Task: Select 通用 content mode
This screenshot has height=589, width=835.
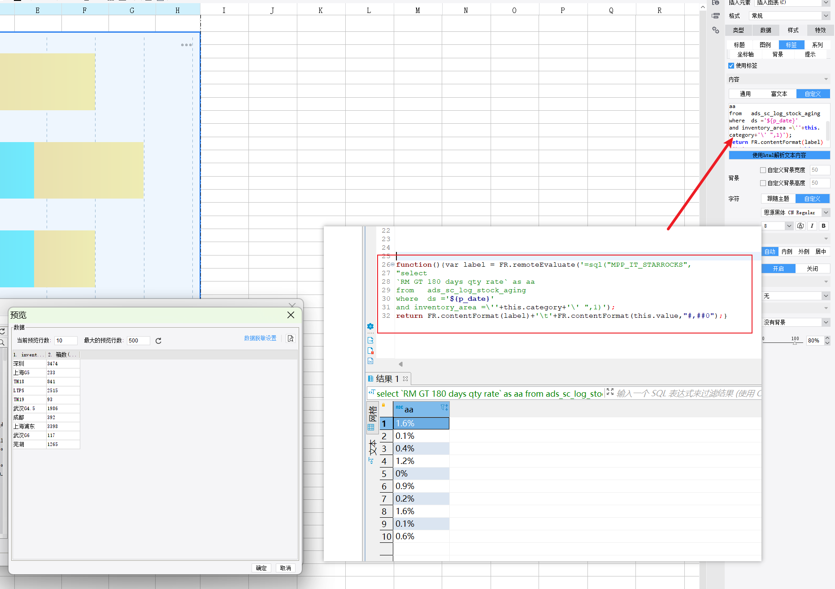Action: 745,94
